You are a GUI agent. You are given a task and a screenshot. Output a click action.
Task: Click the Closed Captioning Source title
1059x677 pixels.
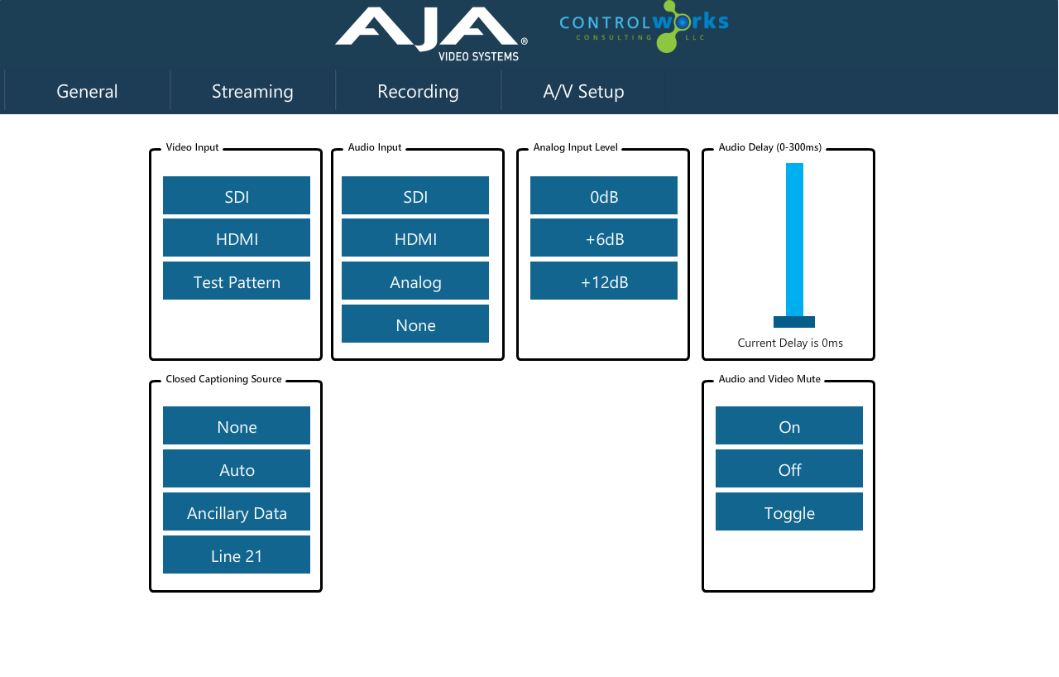(x=223, y=379)
